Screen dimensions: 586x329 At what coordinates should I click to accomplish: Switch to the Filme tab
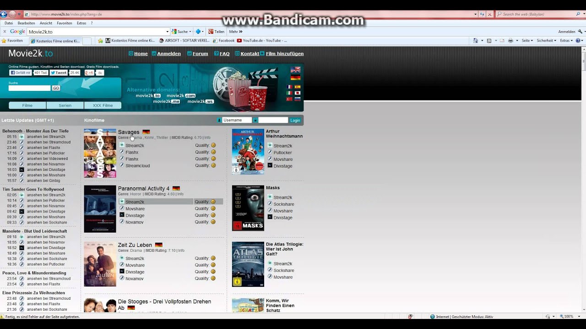coord(27,105)
